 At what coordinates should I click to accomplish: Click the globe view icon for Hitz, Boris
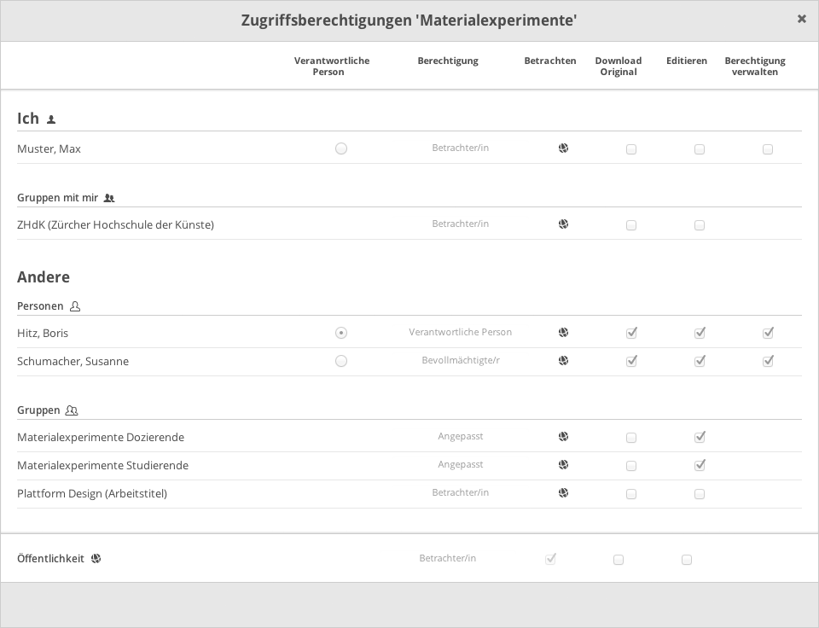tap(563, 333)
